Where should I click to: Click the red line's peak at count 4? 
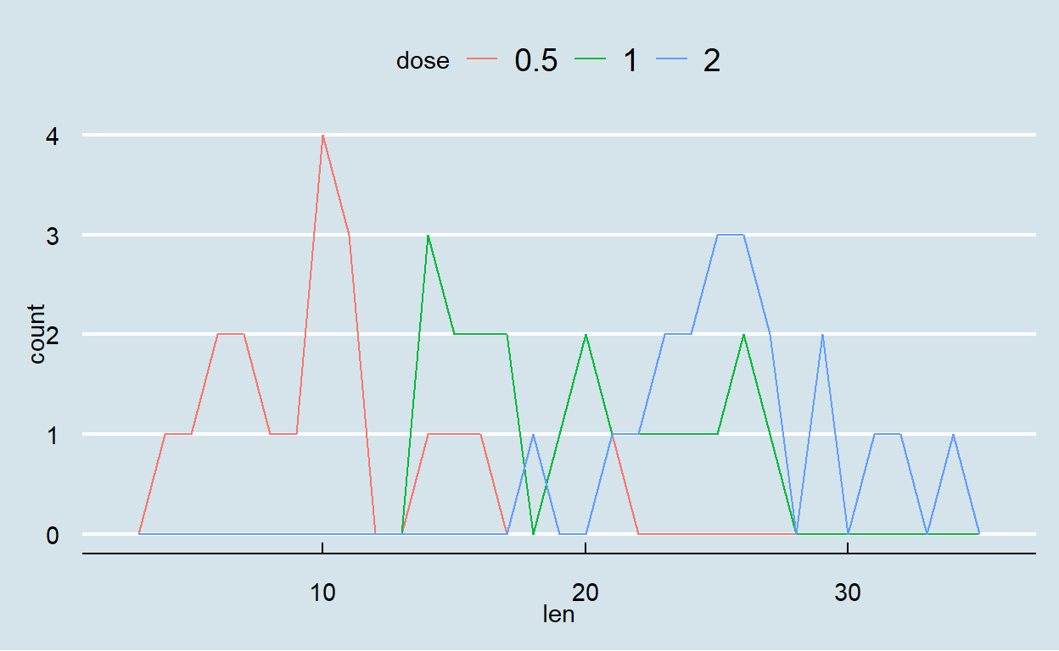322,136
